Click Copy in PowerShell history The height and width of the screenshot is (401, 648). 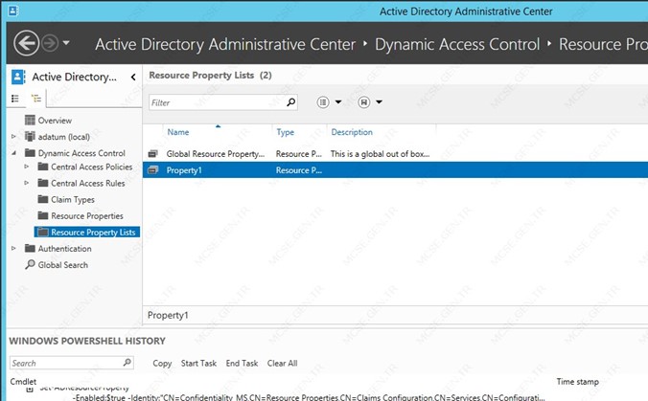pyautogui.click(x=162, y=364)
